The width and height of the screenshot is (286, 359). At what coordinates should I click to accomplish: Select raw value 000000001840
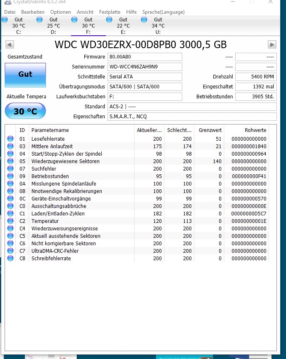(249, 147)
